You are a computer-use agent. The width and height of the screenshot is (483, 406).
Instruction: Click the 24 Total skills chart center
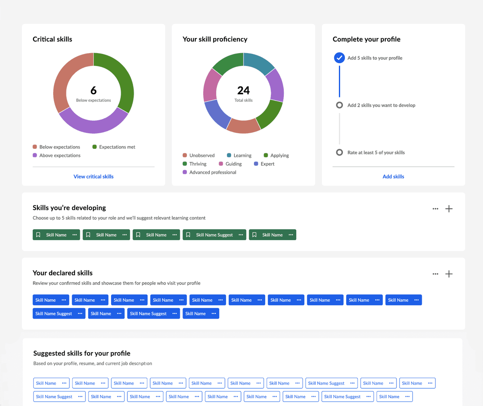pyautogui.click(x=244, y=93)
